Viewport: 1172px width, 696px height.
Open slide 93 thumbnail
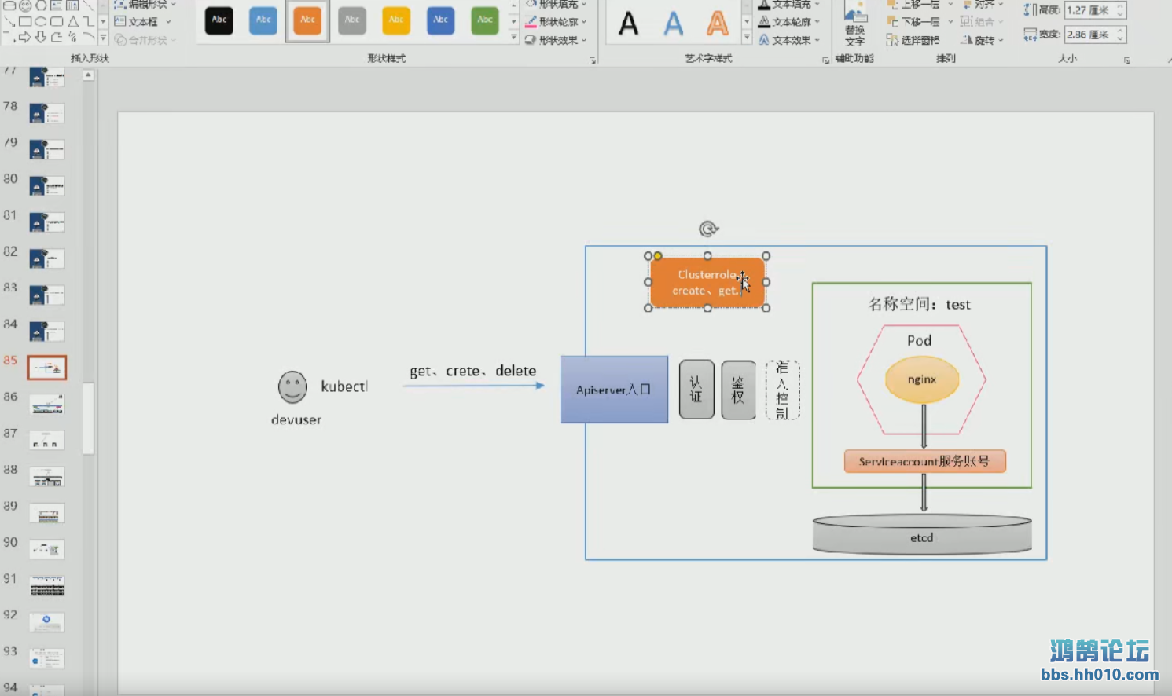click(47, 658)
